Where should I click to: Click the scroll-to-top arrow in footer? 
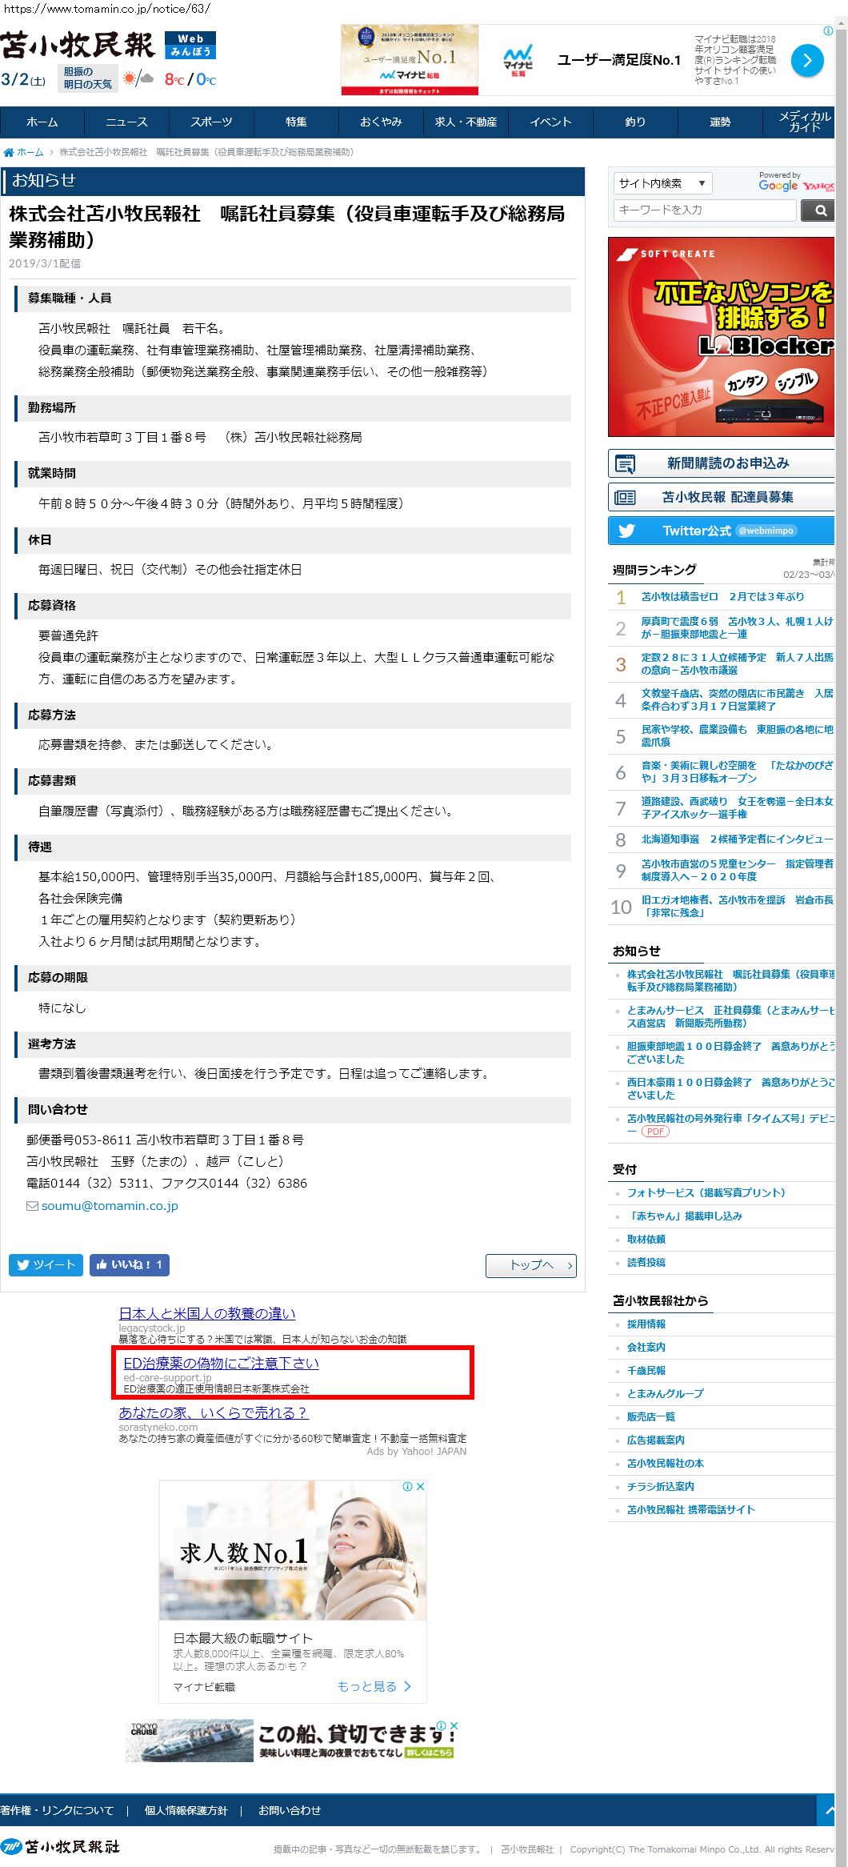(831, 1810)
